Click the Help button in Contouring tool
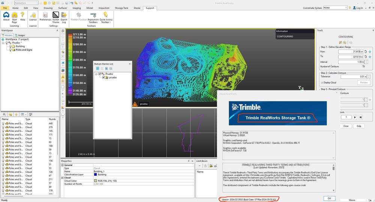375x202 pixels. (x=359, y=126)
